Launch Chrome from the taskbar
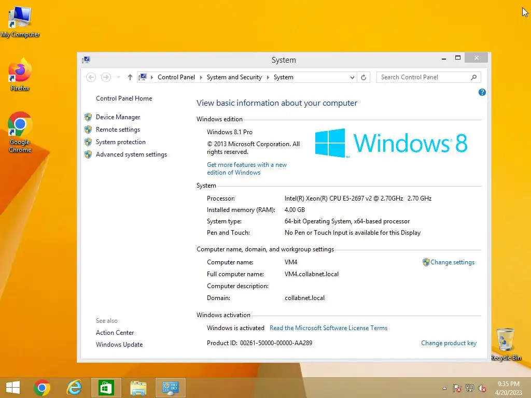 pyautogui.click(x=42, y=388)
